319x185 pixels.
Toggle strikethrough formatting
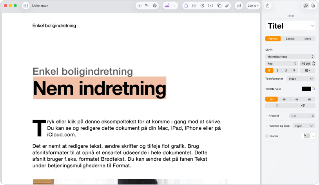294,70
